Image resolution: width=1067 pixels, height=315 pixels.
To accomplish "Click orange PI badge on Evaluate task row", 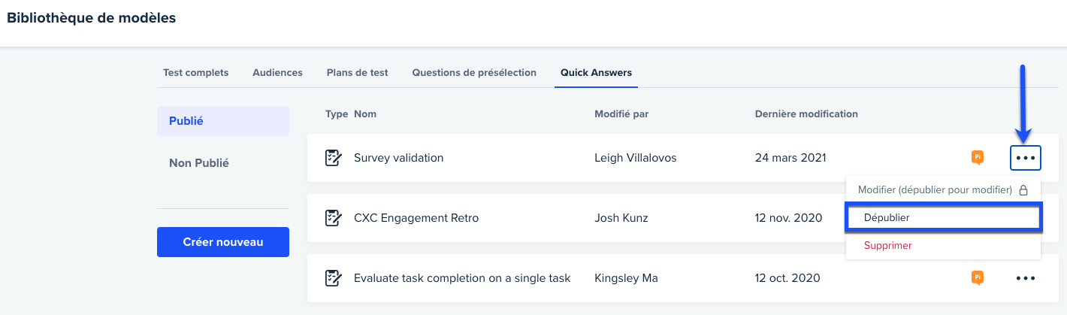I will (x=978, y=277).
